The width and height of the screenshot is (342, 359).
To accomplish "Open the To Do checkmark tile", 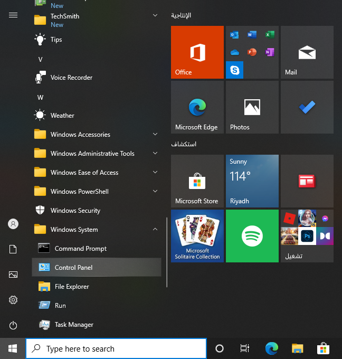I will (307, 107).
